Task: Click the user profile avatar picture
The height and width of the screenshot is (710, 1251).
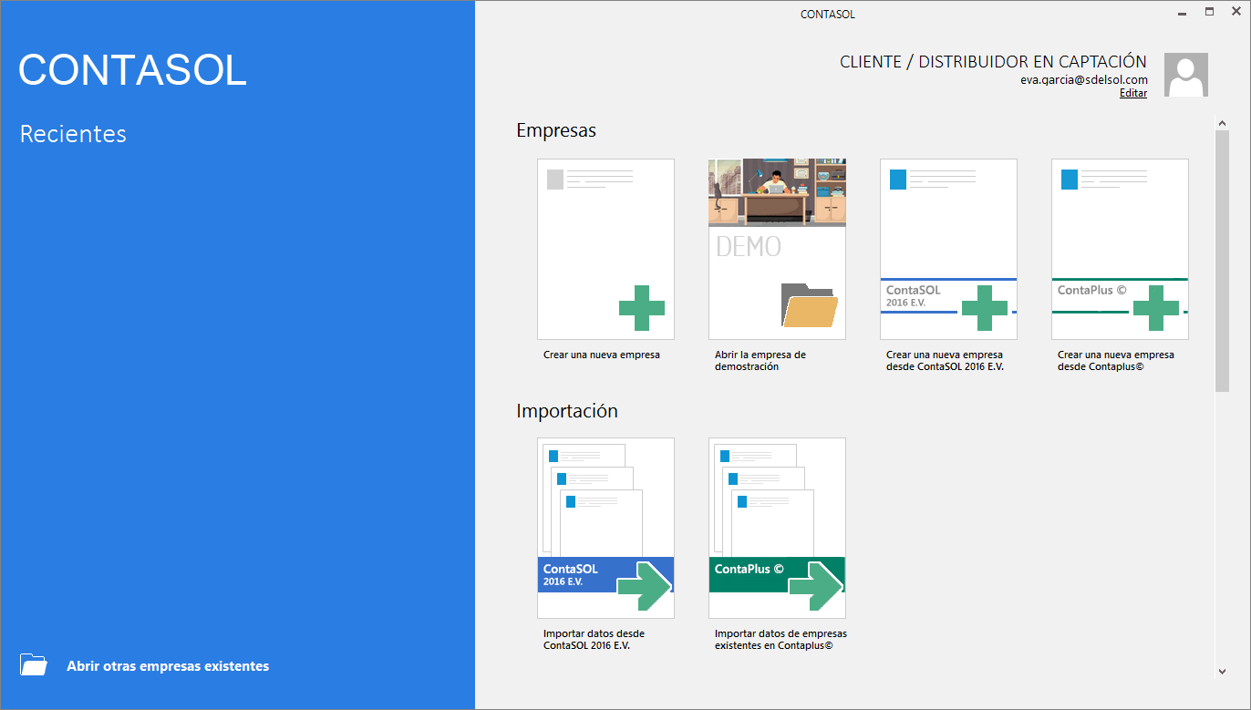Action: coord(1186,75)
